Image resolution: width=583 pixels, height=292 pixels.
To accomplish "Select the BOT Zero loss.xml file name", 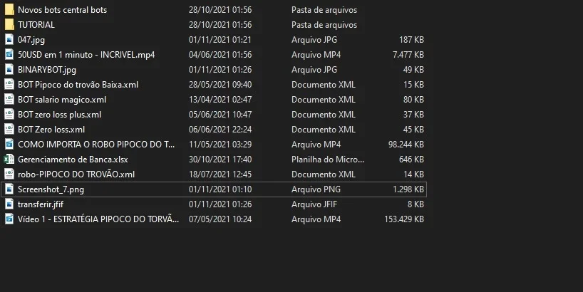I will tap(51, 130).
